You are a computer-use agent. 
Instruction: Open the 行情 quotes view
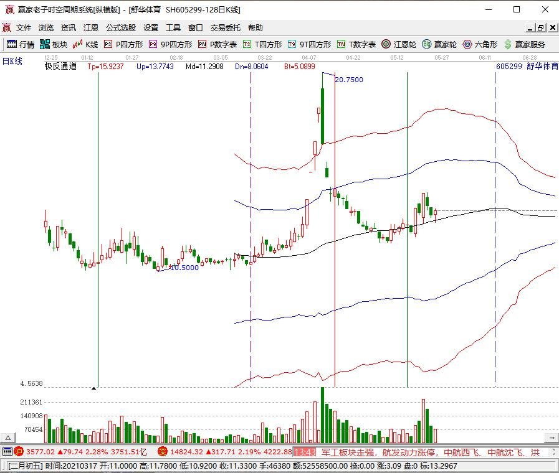21,44
